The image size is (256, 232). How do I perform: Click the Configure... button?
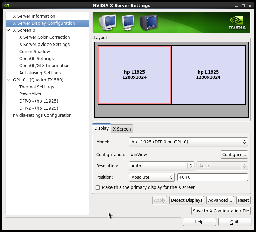pos(234,154)
